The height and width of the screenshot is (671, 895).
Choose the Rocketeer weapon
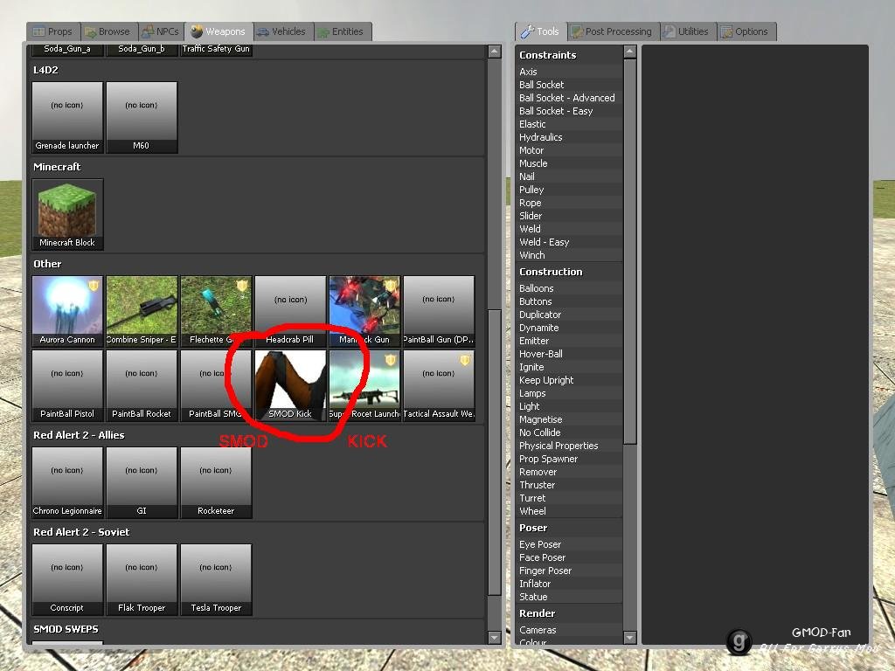click(x=216, y=482)
